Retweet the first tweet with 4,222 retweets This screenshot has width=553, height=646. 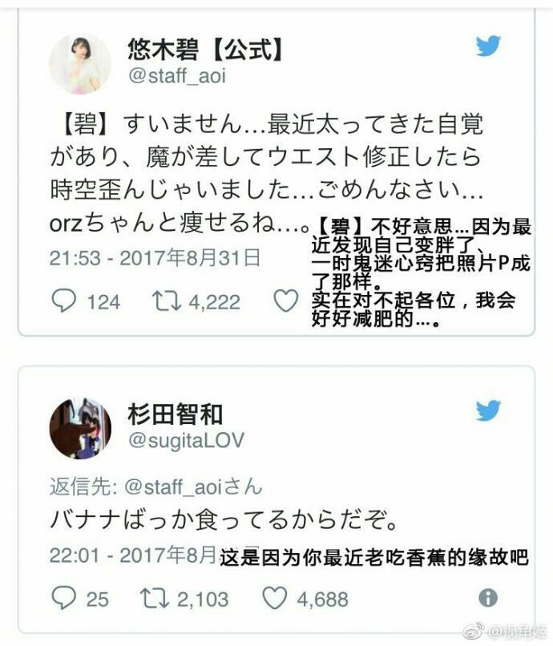(x=167, y=301)
